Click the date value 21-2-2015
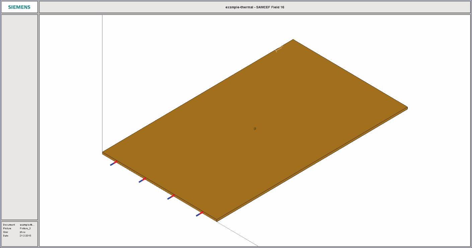The height and width of the screenshot is (248, 472). pos(25,236)
